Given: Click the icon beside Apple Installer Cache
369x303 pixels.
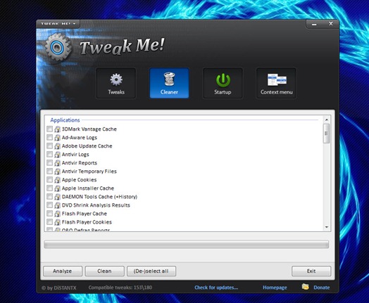Looking at the screenshot, I should pyautogui.click(x=57, y=188).
